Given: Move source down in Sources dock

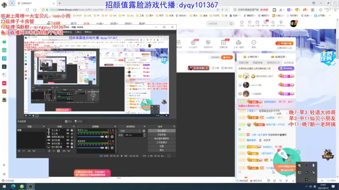Looking at the screenshot, I should pos(69,151).
